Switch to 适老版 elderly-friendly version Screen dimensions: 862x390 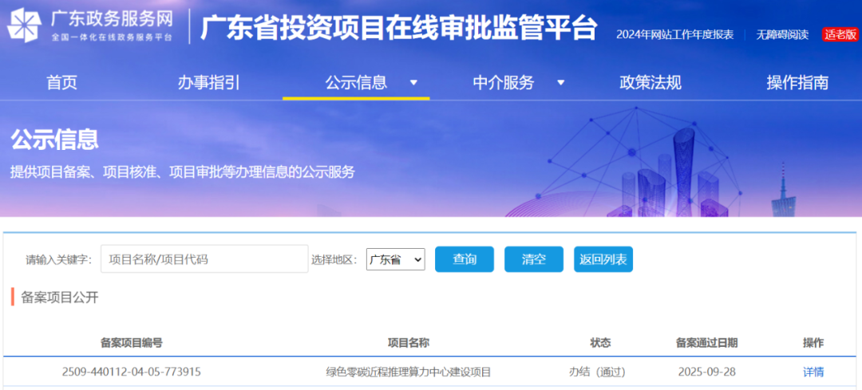(x=840, y=34)
